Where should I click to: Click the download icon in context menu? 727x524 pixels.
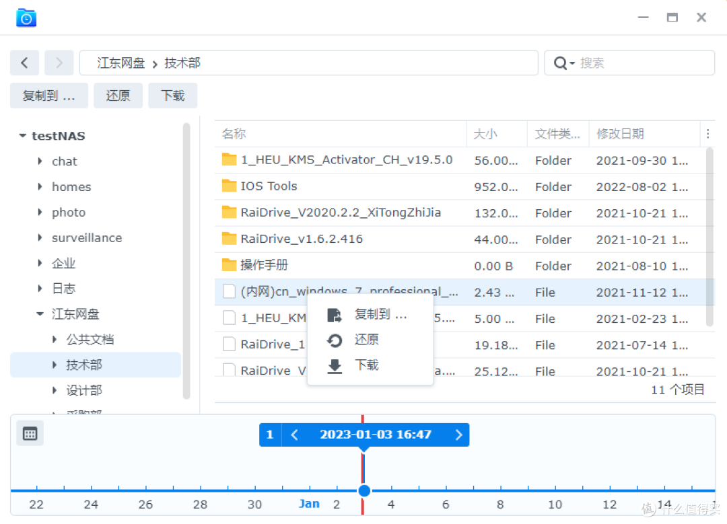click(335, 366)
